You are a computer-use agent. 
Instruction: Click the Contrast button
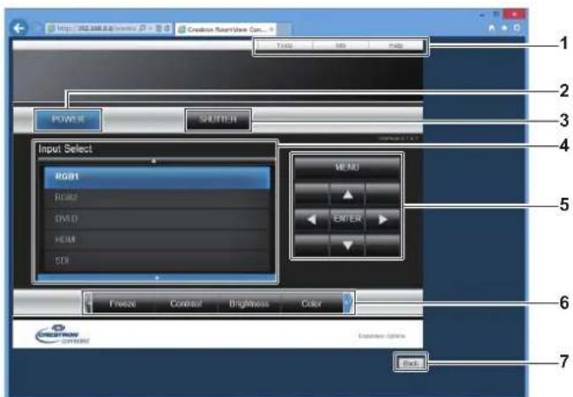pos(186,304)
